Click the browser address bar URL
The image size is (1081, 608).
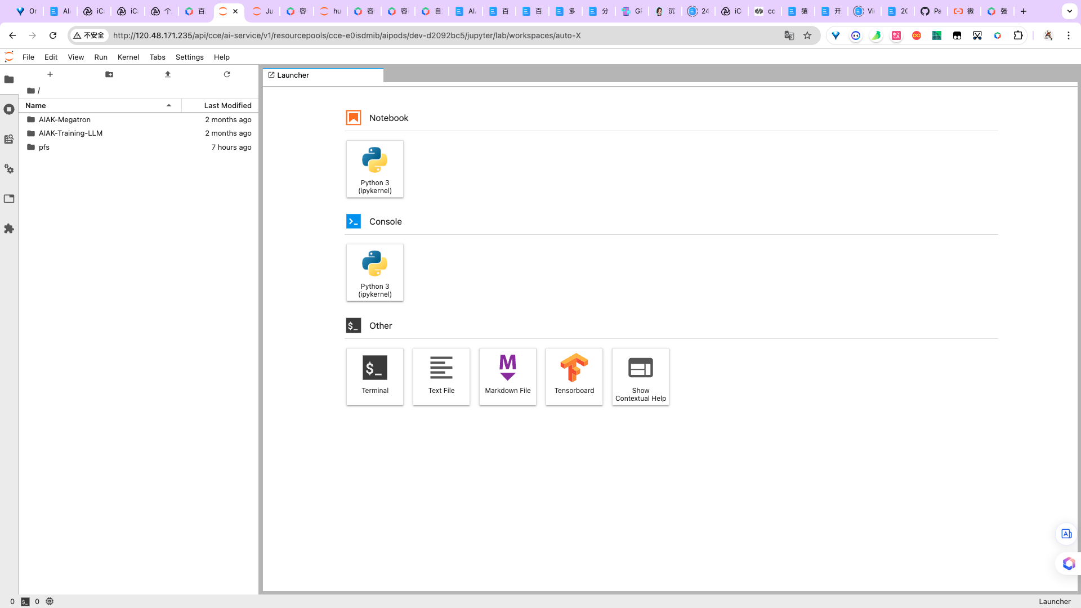tap(347, 35)
